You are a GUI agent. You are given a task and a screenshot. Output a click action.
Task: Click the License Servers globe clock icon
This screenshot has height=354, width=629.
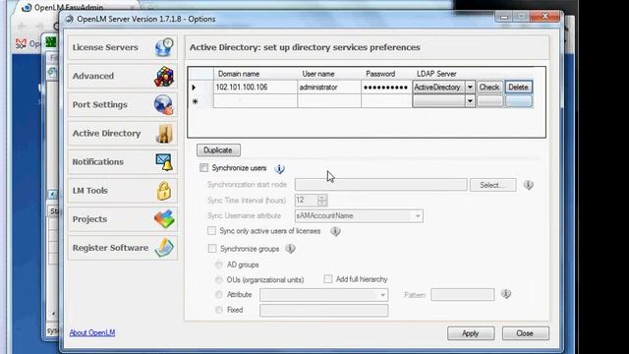pyautogui.click(x=164, y=47)
